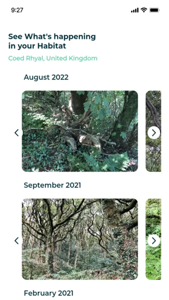Tap the Wi-Fi status icon
The height and width of the screenshot is (300, 169).
[144, 10]
